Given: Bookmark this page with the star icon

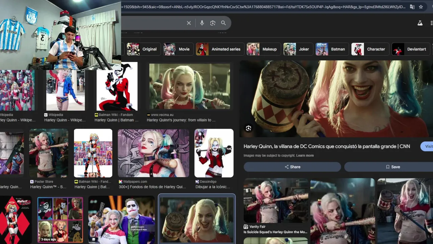Looking at the screenshot, I should coord(421,7).
